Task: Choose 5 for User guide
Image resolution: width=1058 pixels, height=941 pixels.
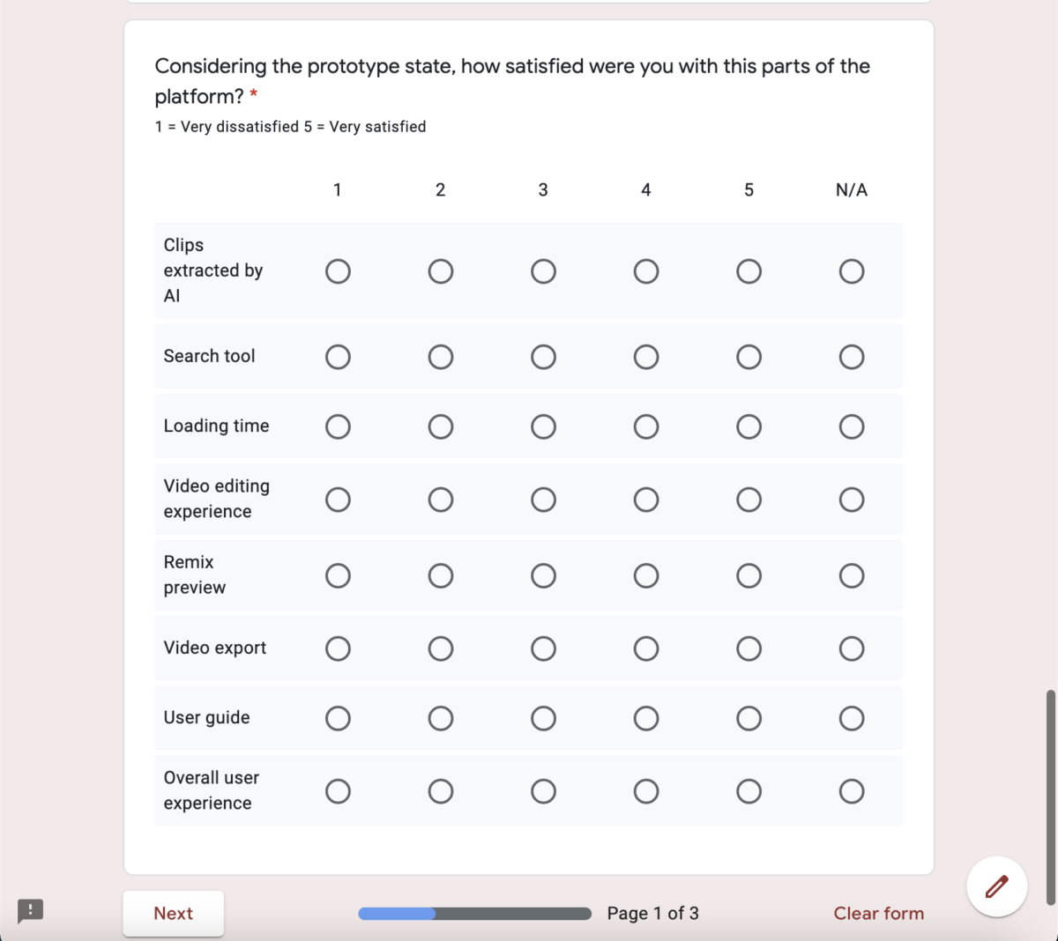Action: click(x=749, y=718)
